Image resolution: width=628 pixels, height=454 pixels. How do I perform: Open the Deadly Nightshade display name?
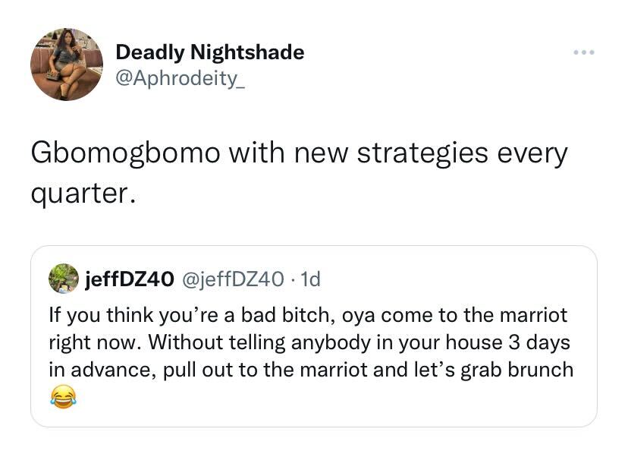click(x=209, y=52)
